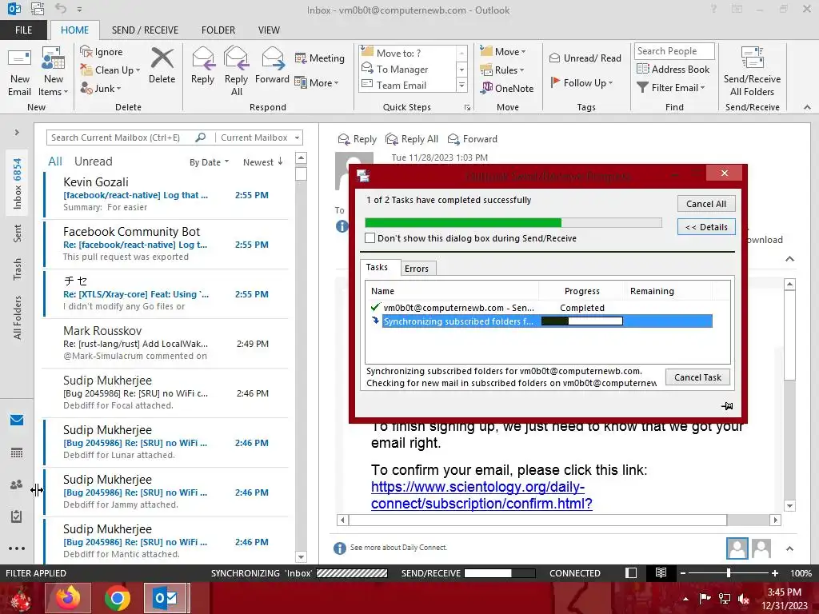Open the Follow Up flag menu
819x614 pixels.
click(x=581, y=82)
